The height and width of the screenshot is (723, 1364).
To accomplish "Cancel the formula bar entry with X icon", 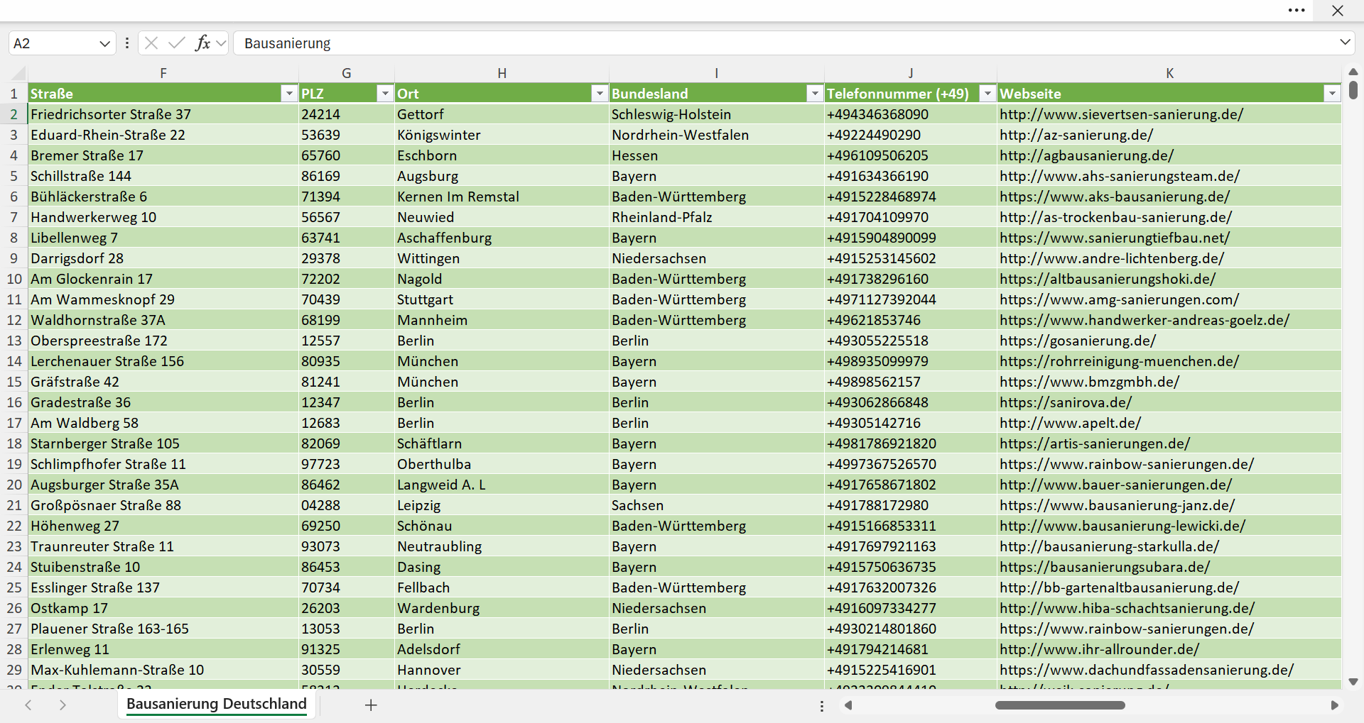I will pyautogui.click(x=151, y=43).
